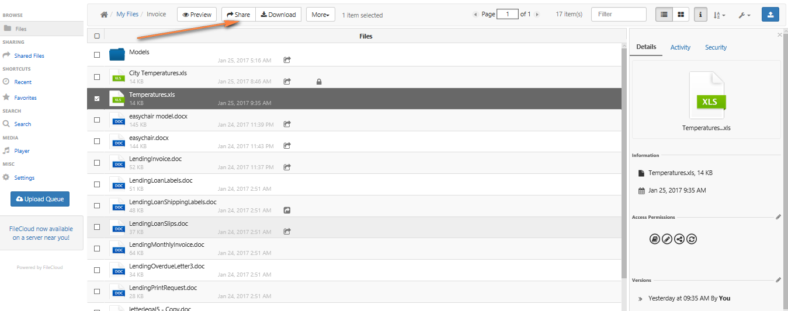This screenshot has width=788, height=311.
Task: Click the blue upload button in toolbar
Action: 770,15
